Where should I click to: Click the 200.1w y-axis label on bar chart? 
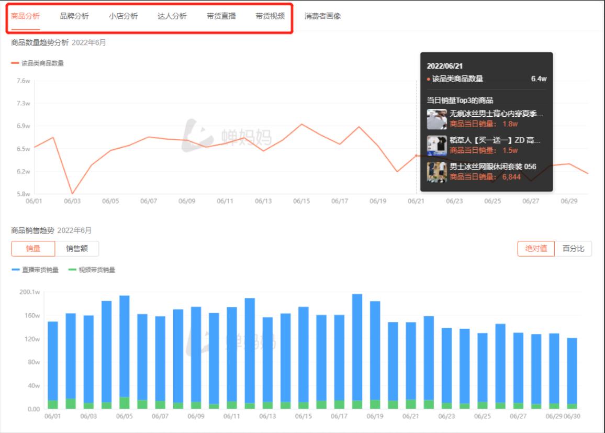pyautogui.click(x=30, y=292)
